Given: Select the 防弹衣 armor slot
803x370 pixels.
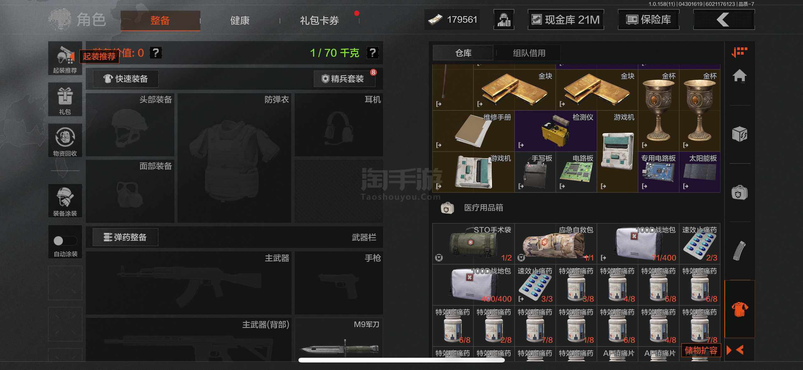Looking at the screenshot, I should [x=234, y=158].
